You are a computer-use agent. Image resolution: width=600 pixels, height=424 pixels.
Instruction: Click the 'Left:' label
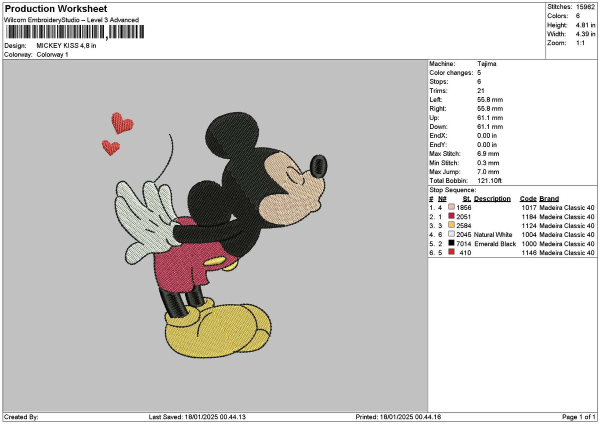click(x=437, y=100)
